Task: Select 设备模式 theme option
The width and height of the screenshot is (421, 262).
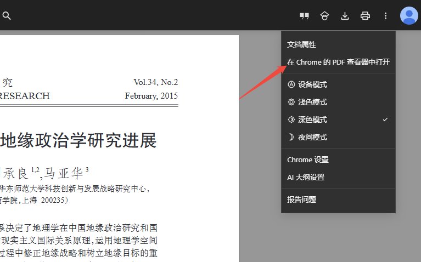Action: coord(338,85)
